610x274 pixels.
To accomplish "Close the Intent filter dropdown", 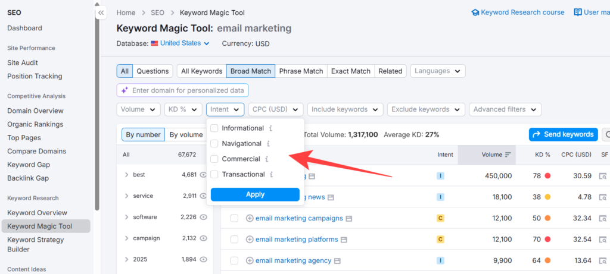I will (x=225, y=109).
